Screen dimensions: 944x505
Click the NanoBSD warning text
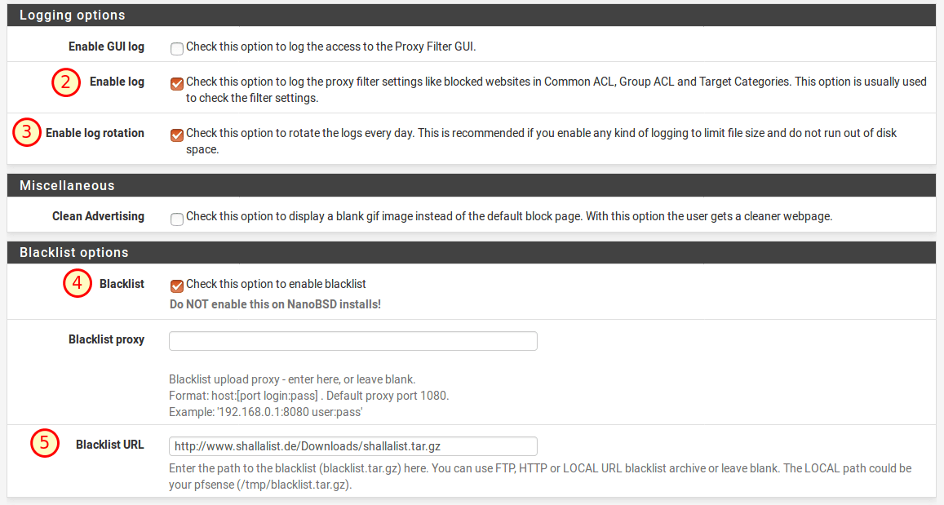[275, 304]
